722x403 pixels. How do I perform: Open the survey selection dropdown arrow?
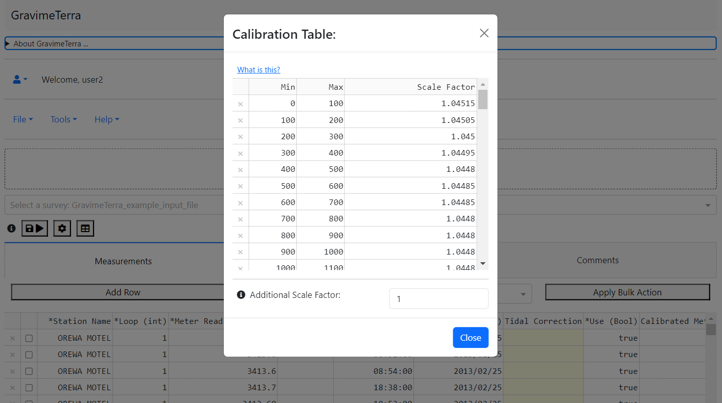click(708, 205)
